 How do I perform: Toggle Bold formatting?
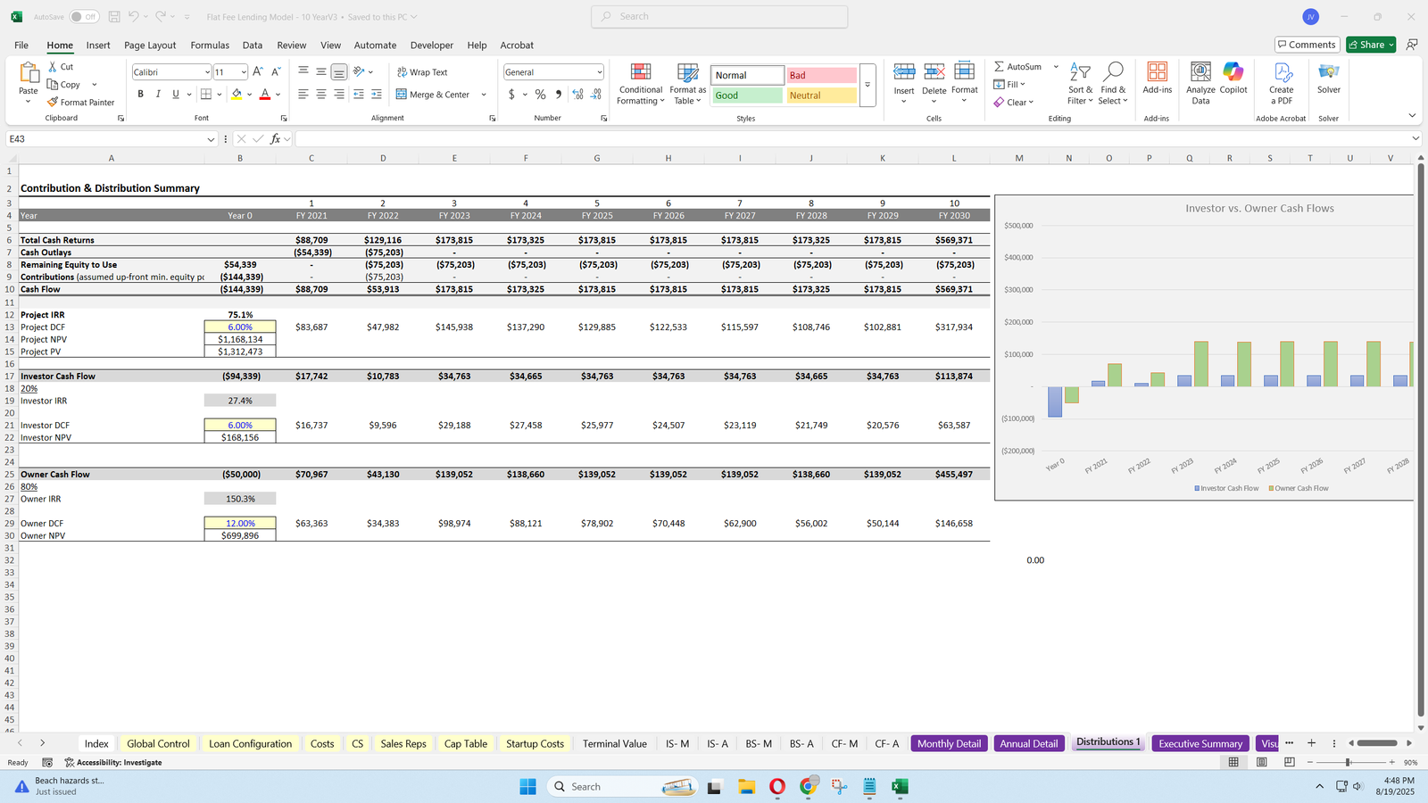pyautogui.click(x=140, y=95)
